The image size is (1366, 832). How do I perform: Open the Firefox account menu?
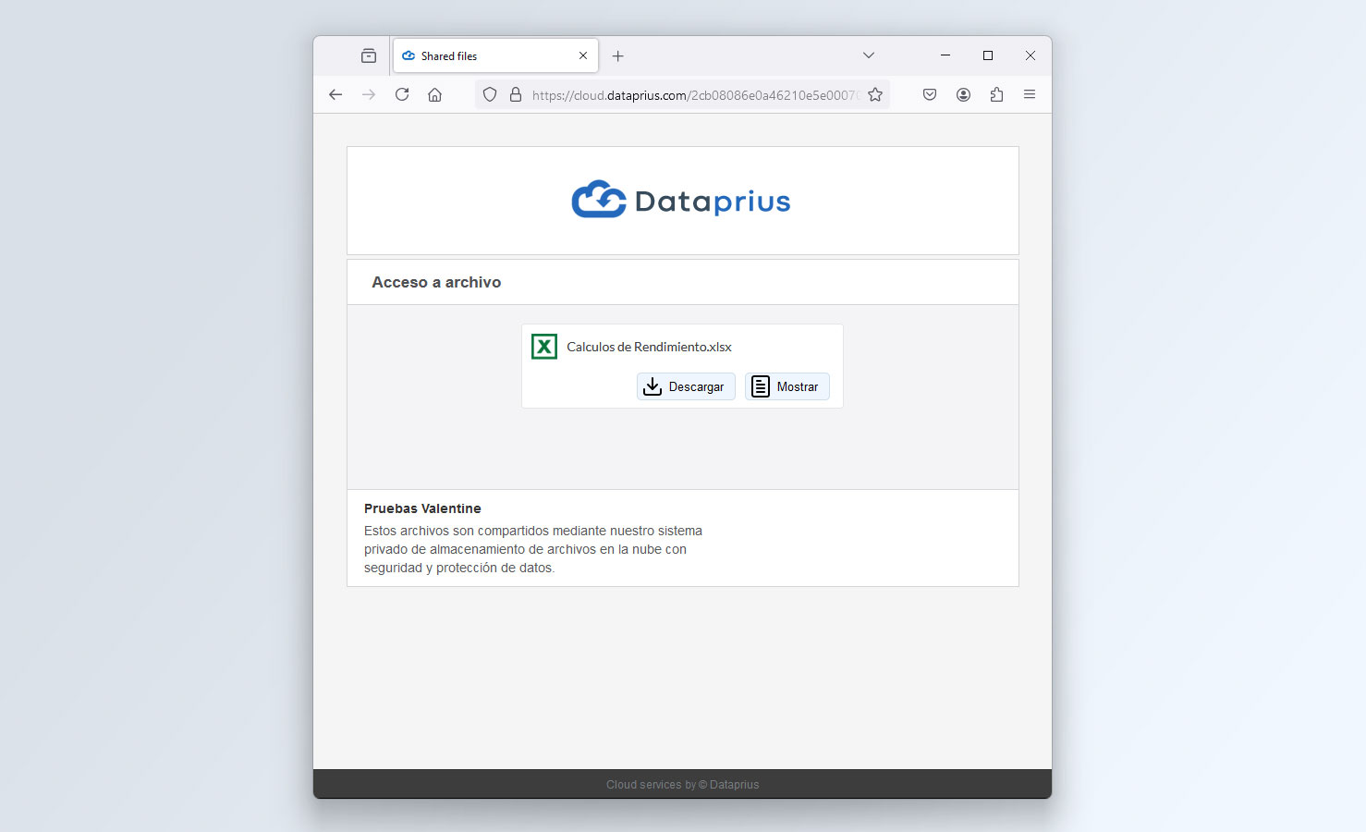[x=963, y=94]
